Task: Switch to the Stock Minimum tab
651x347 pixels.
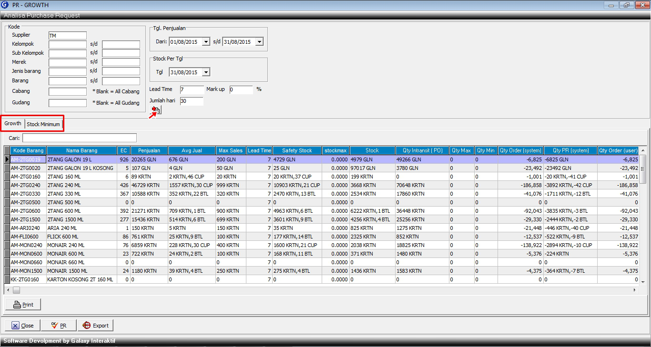Action: [x=43, y=124]
